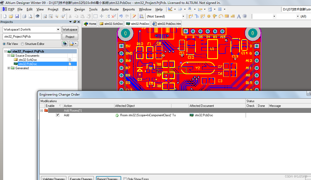Browse component libraries icon
The width and height of the screenshot is (311, 180).
[141, 16]
